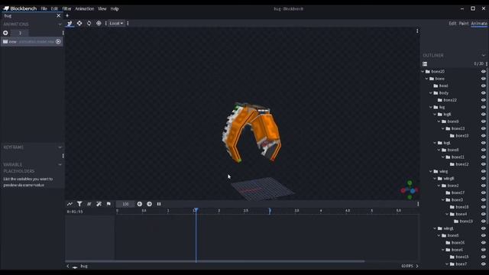Screen dimensions: 489x275
Task: Click the animation end marker on timeline
Action: (270, 211)
